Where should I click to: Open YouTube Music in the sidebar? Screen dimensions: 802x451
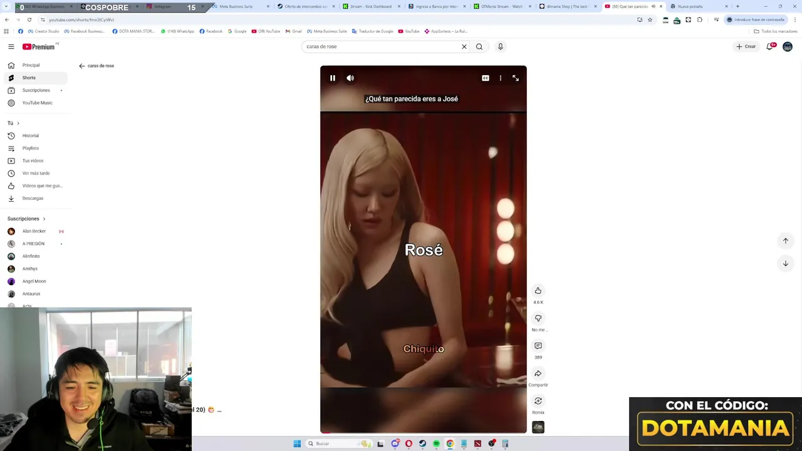(35, 103)
